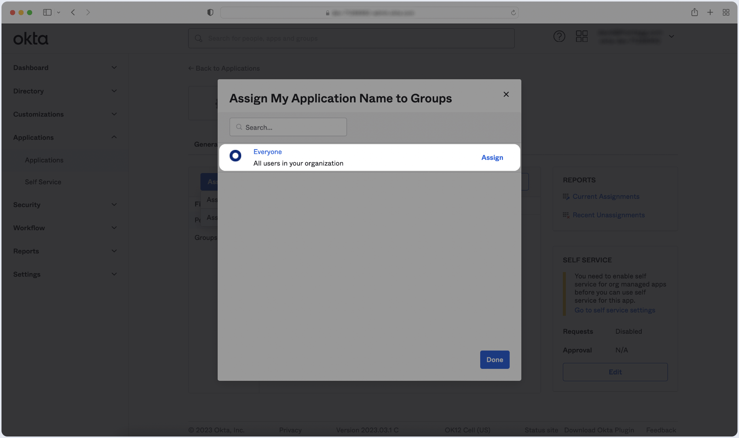This screenshot has width=739, height=438.
Task: Close the Assign to Groups dialog
Action: click(x=506, y=95)
